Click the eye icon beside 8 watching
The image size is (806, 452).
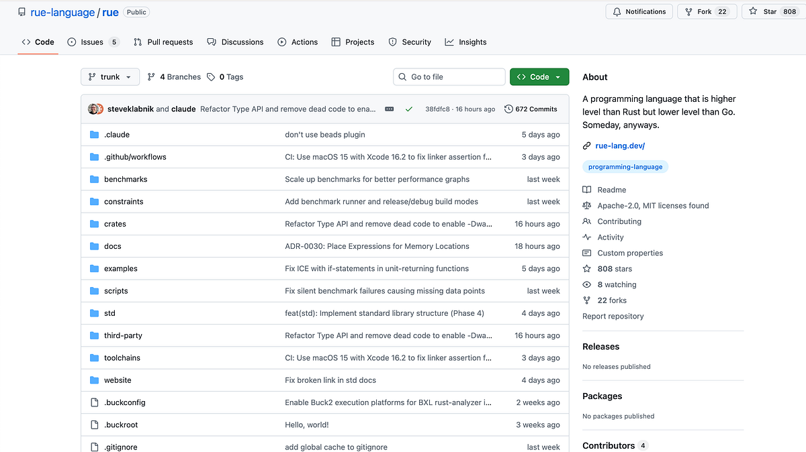(587, 284)
